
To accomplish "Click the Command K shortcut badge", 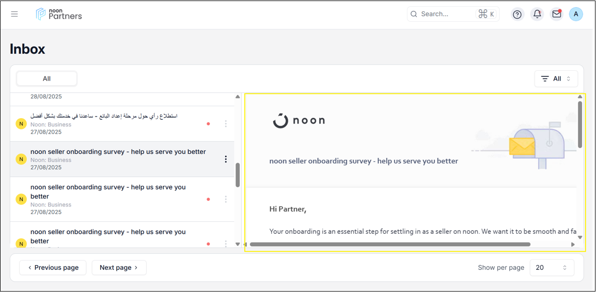I will coord(486,14).
